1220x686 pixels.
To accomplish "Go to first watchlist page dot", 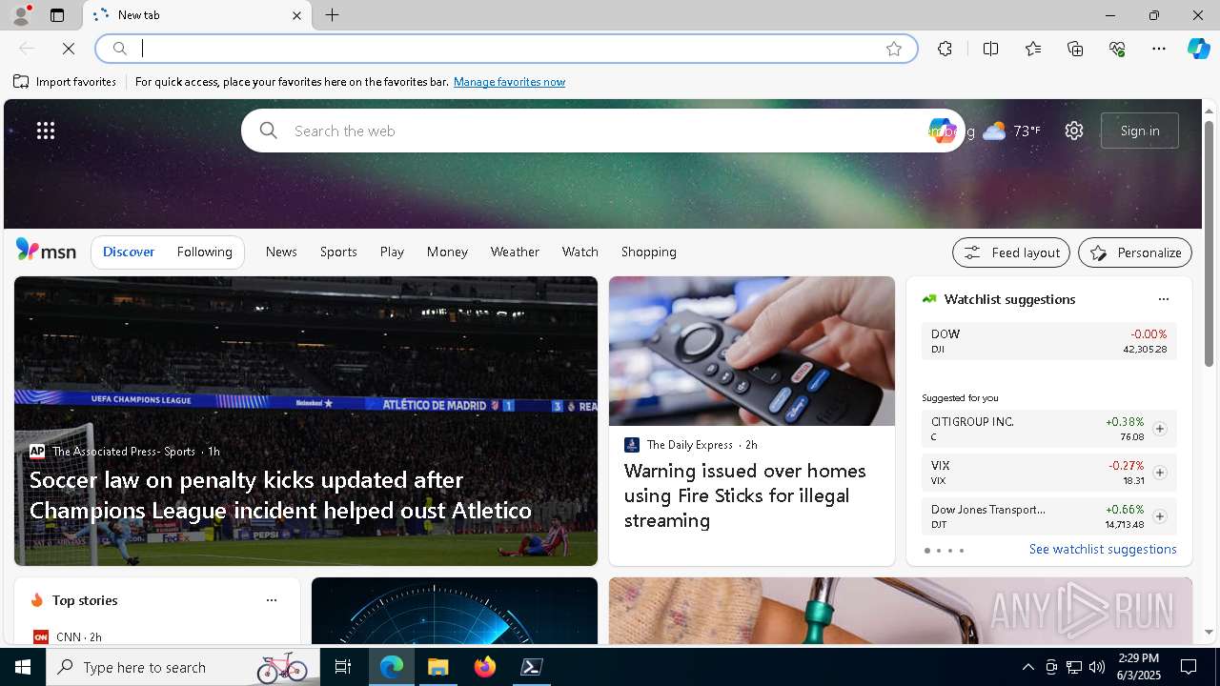I will (926, 551).
